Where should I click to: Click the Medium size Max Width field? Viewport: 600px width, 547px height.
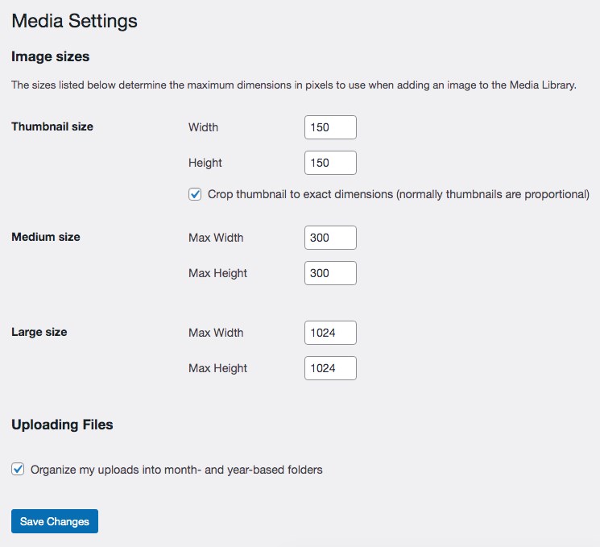click(330, 238)
